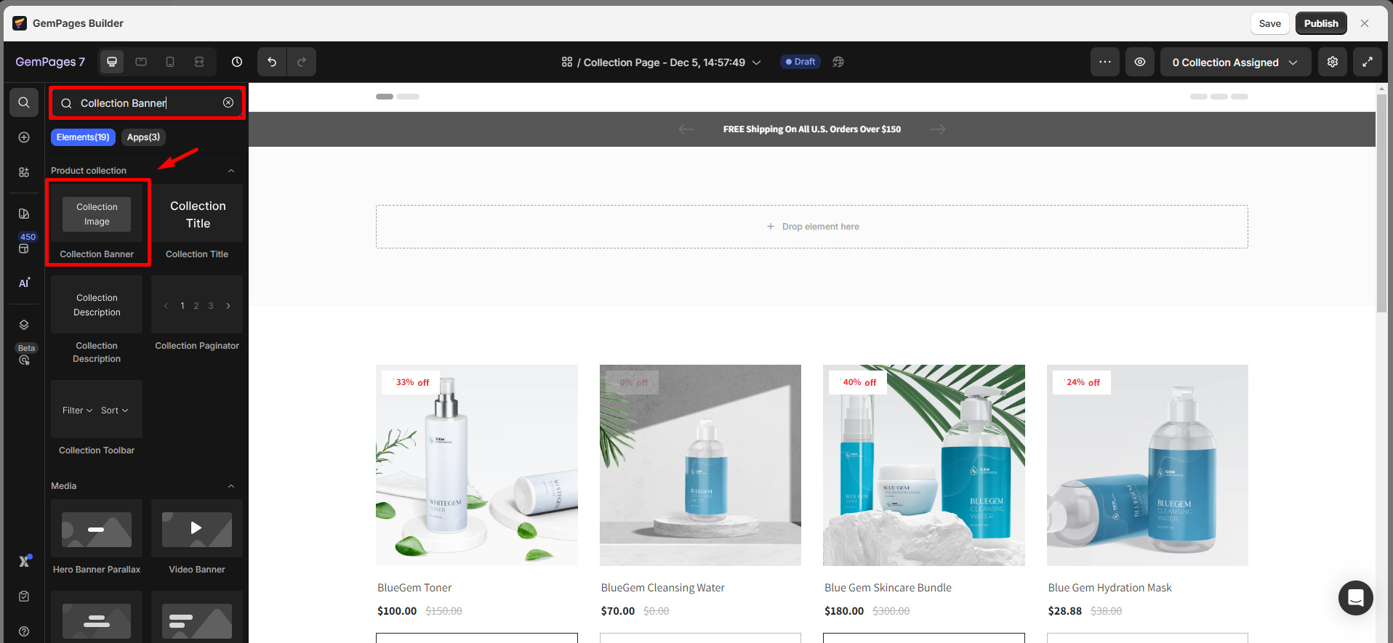This screenshot has height=643, width=1393.
Task: Click the Save button
Action: tap(1269, 23)
